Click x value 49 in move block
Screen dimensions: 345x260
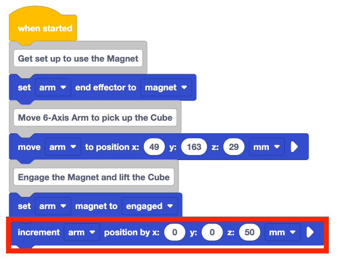[x=154, y=147]
